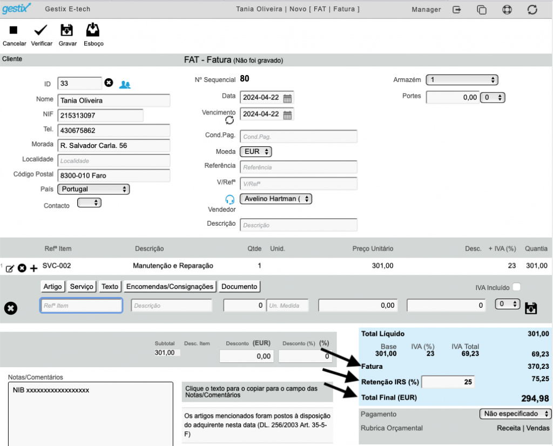Click the Cancelar stop icon
Screen dimensions: 553x446
[x=14, y=30]
